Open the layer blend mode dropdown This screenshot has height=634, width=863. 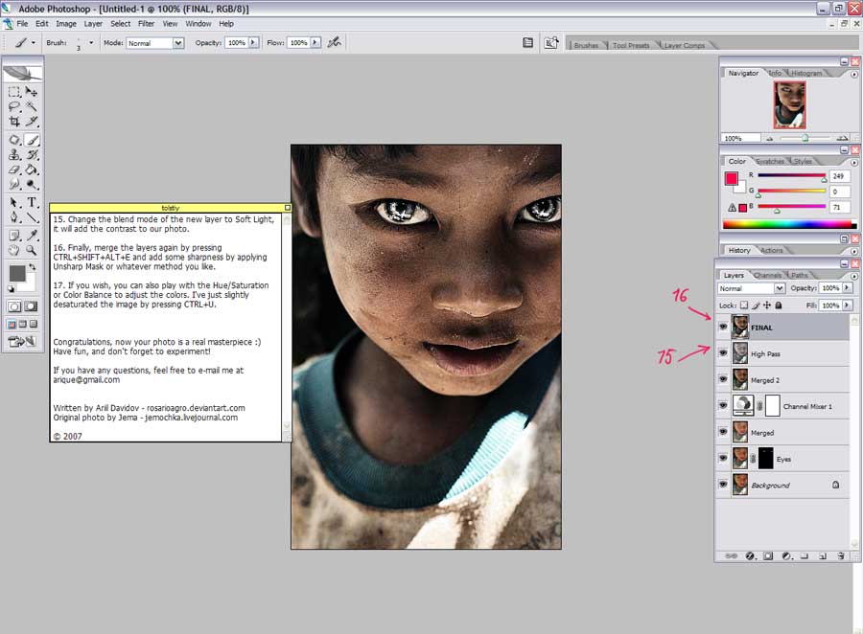coord(779,288)
